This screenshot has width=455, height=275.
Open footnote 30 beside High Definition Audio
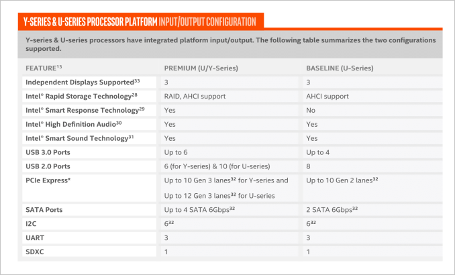coord(119,123)
